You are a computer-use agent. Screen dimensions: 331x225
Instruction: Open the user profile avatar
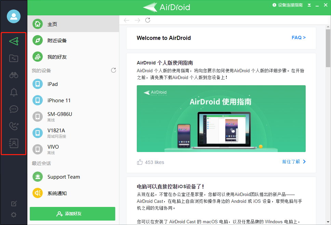click(x=14, y=16)
